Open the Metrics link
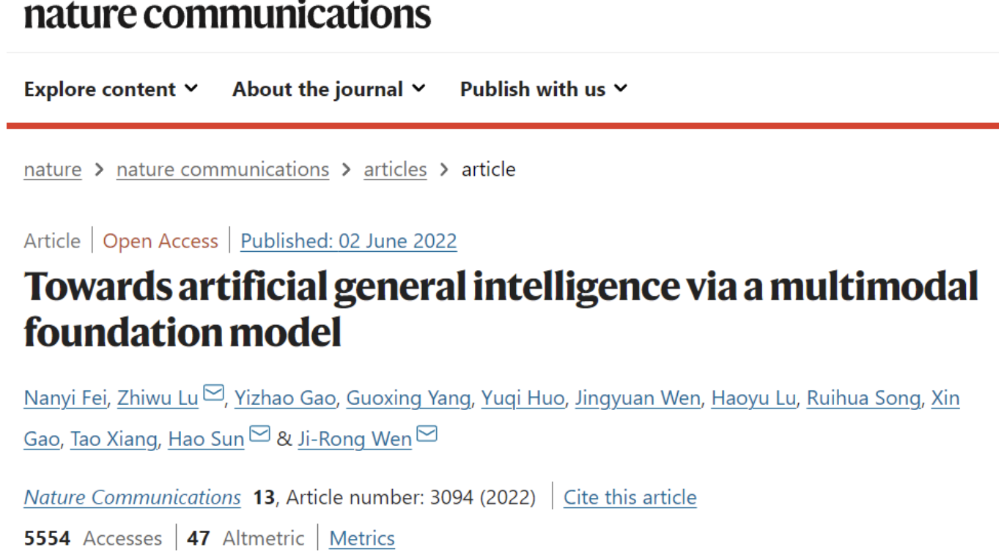The height and width of the screenshot is (555, 1004). tap(362, 538)
